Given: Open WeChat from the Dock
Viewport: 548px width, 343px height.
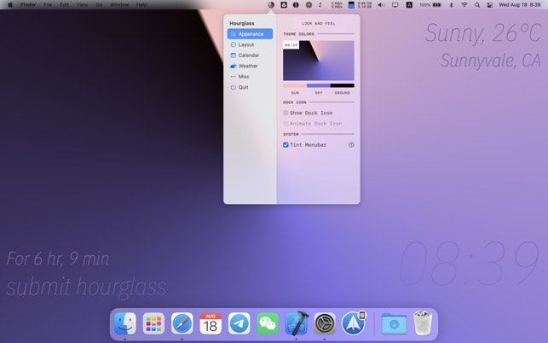Looking at the screenshot, I should tap(268, 323).
